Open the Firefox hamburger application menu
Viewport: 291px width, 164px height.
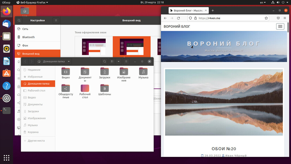tap(285, 18)
